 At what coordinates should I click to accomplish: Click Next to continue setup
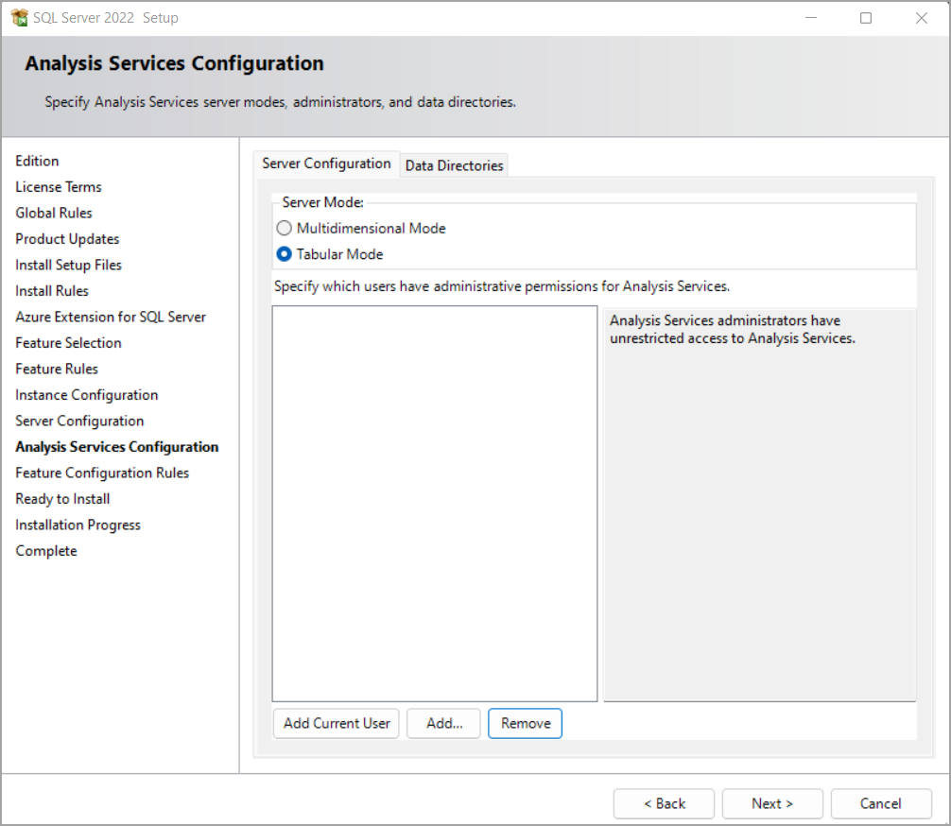772,803
